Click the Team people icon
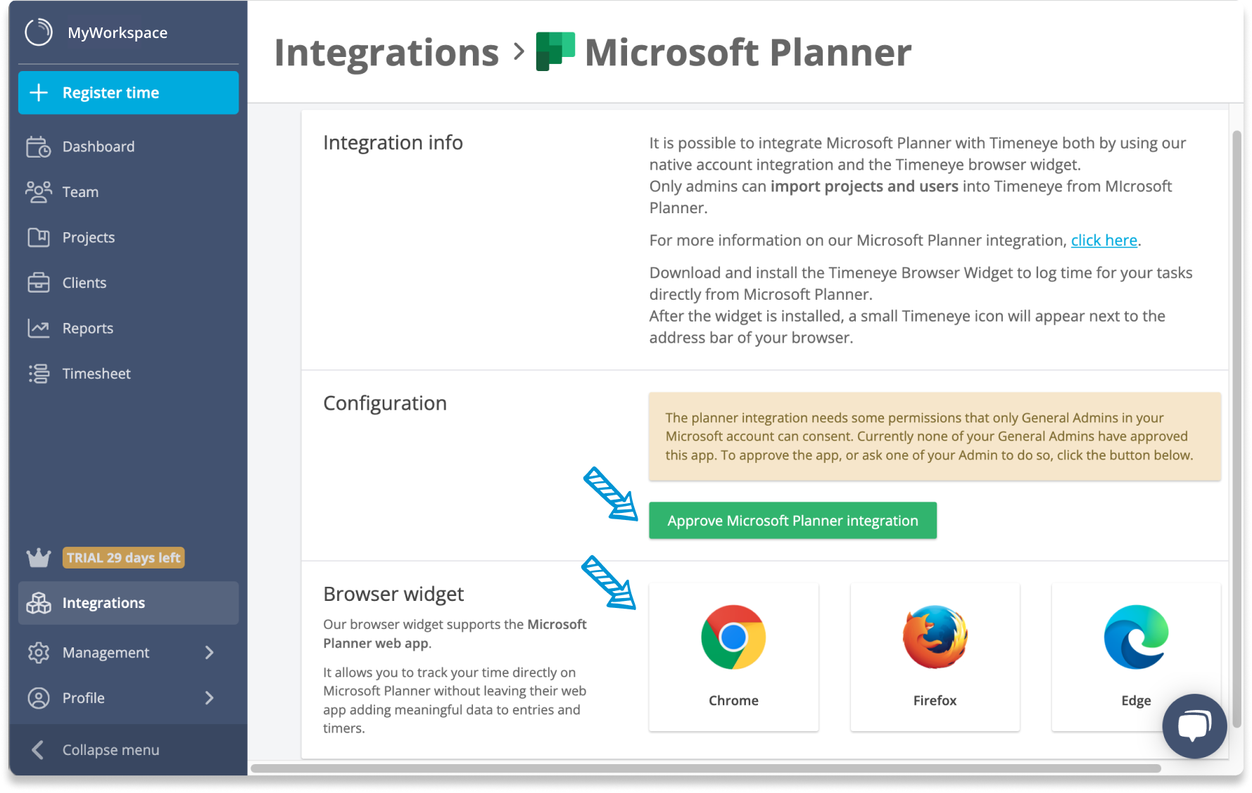 click(39, 191)
